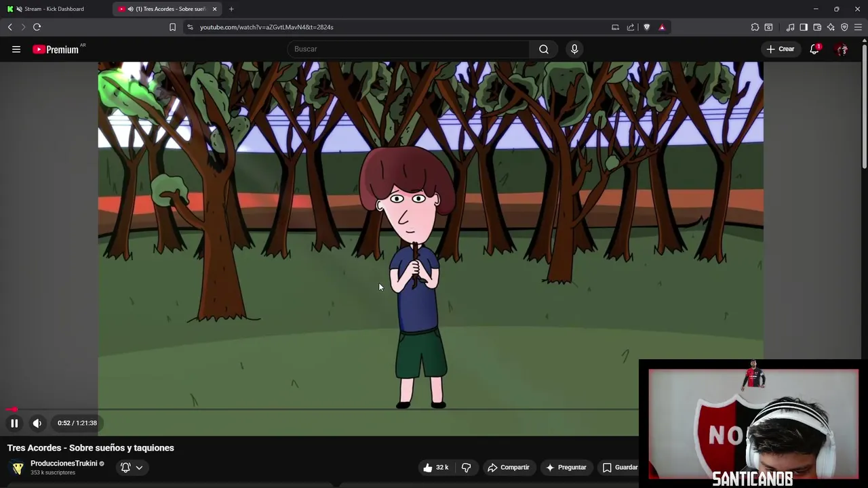Open the YouTube account avatar menu
This screenshot has width=868, height=488.
(842, 49)
